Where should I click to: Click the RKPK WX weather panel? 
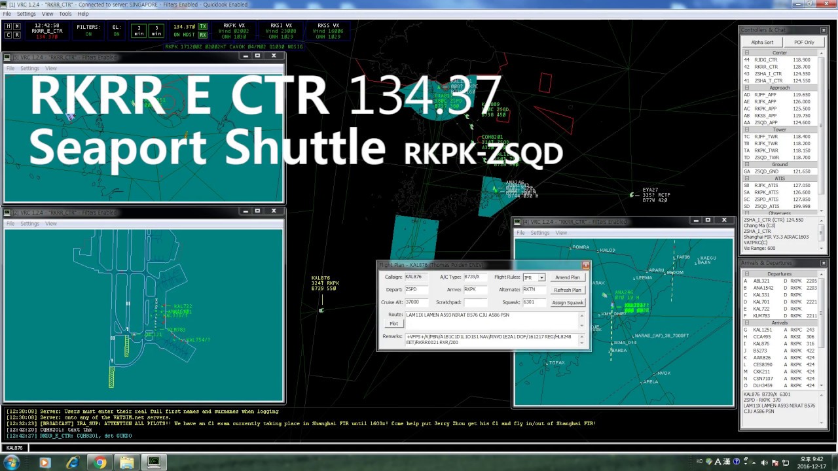click(x=234, y=31)
